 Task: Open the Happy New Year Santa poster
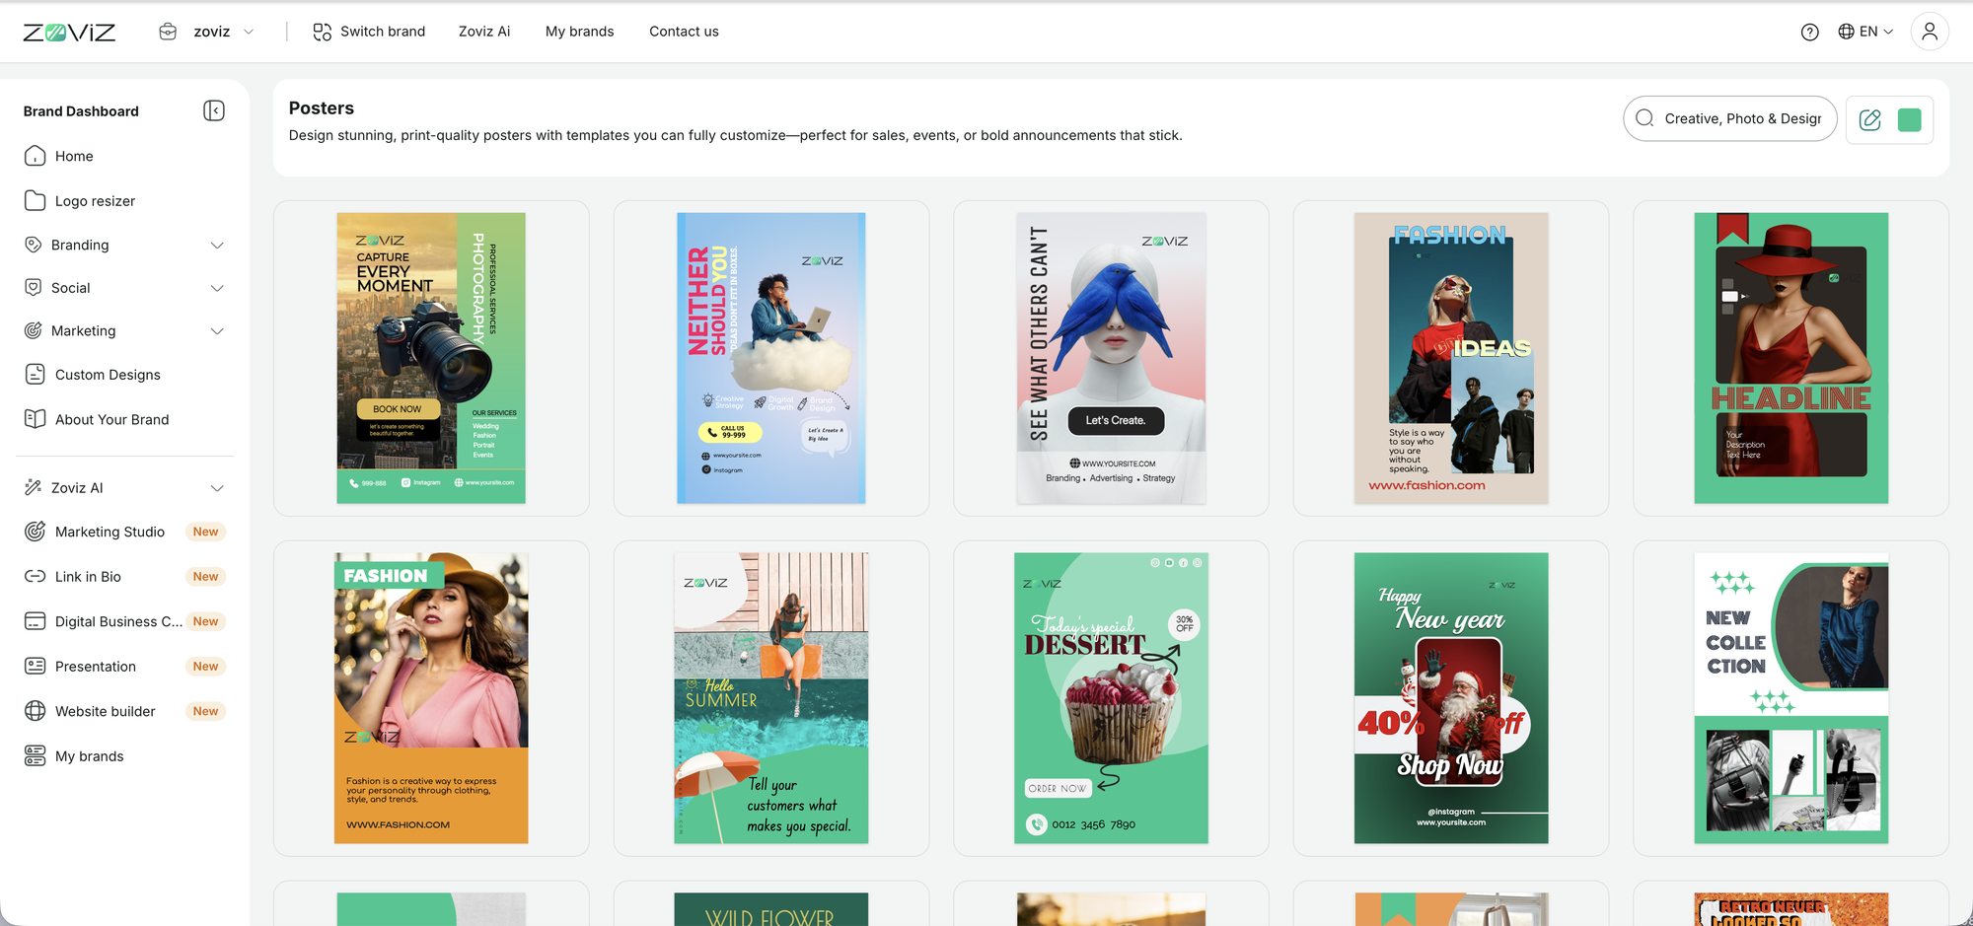1451,698
